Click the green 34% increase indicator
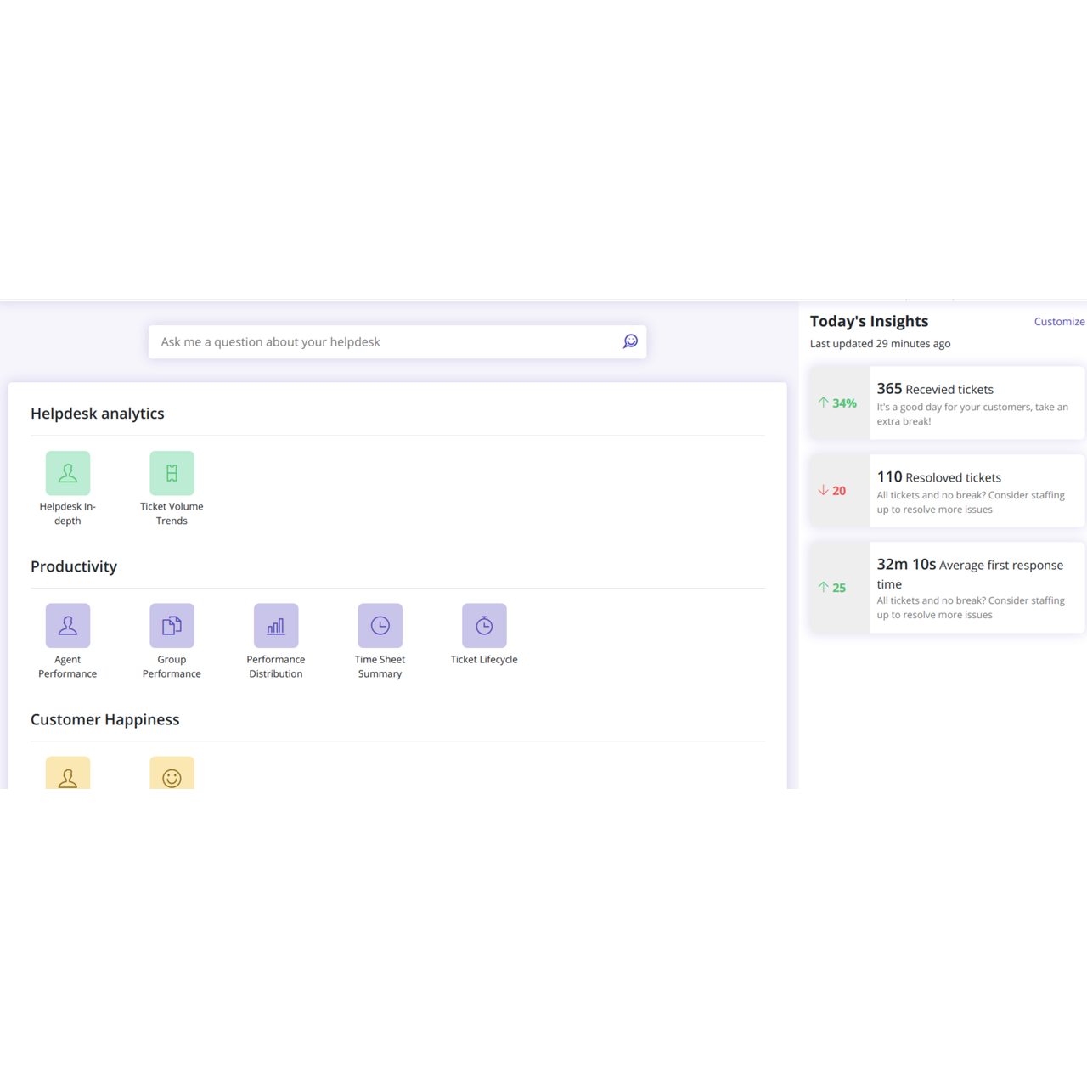 [x=838, y=403]
